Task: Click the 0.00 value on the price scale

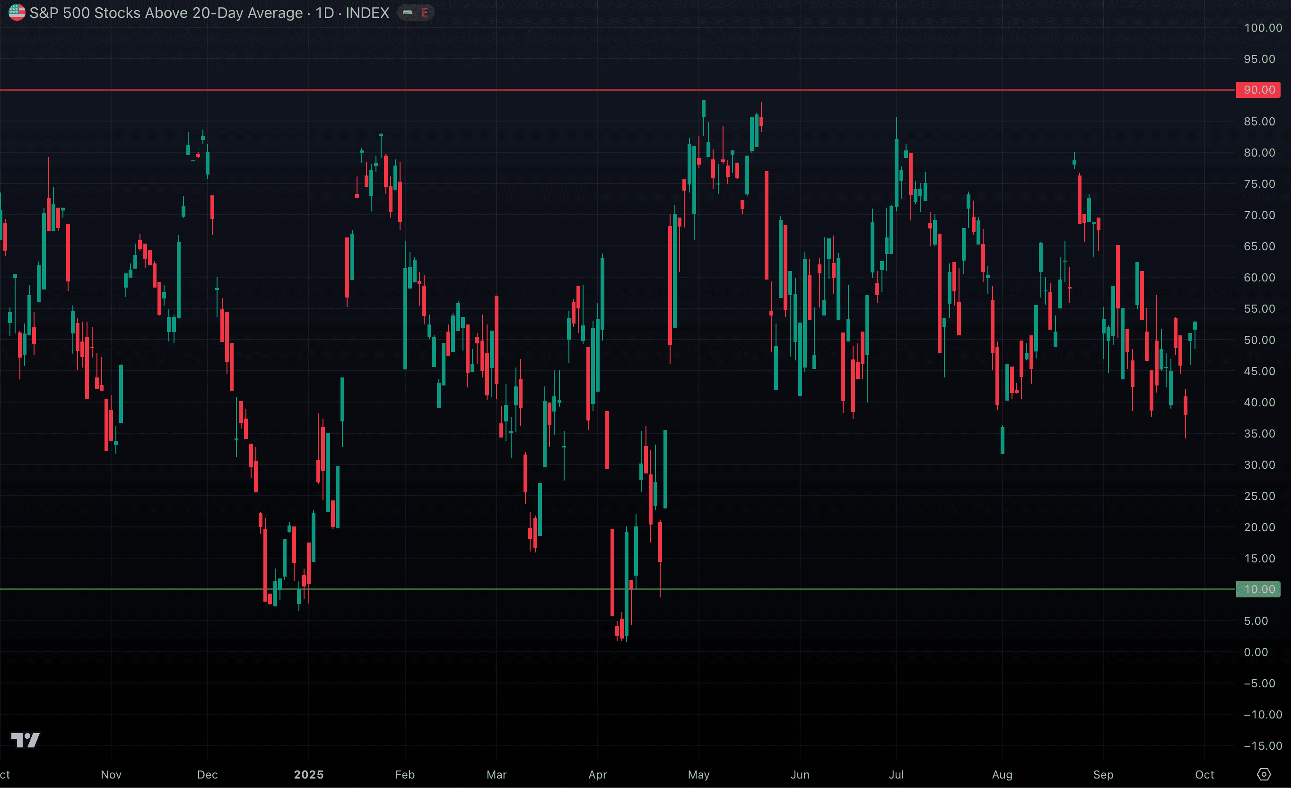Action: 1256,652
